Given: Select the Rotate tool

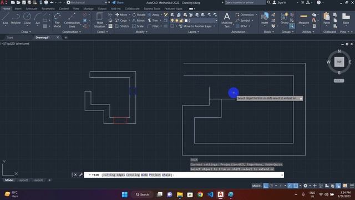Looking at the screenshot, I should (x=139, y=15).
